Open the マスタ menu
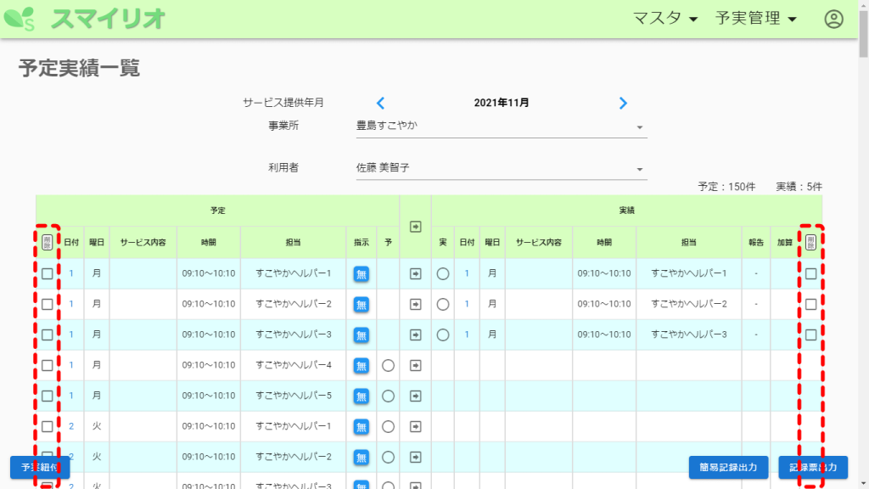Viewport: 869px width, 489px height. pos(665,19)
